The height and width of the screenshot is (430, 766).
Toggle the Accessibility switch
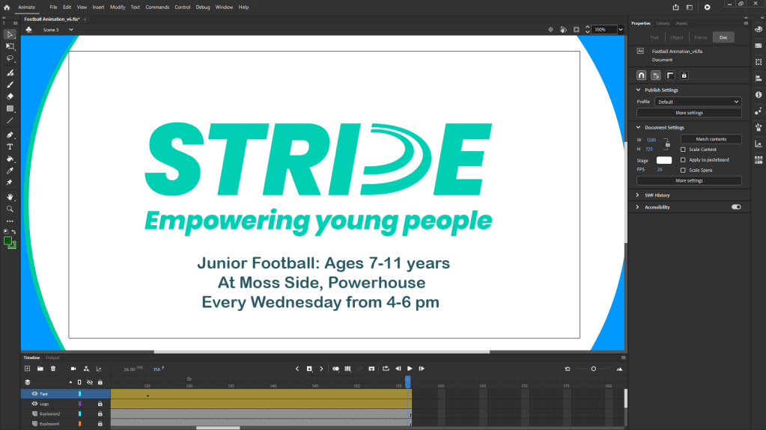pyautogui.click(x=736, y=207)
